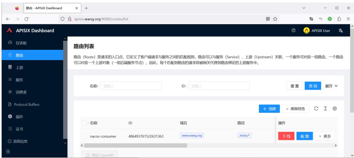
Task: Click the blue 创建 button
Action: tap(269, 109)
